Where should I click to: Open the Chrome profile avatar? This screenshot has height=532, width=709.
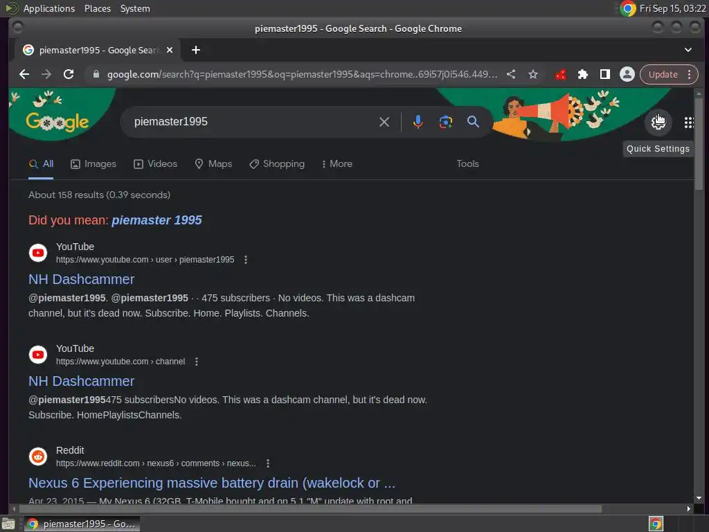(x=627, y=74)
